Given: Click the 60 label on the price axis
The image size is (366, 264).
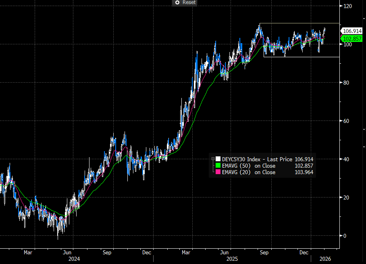Looking at the screenshot, I should (346, 121).
